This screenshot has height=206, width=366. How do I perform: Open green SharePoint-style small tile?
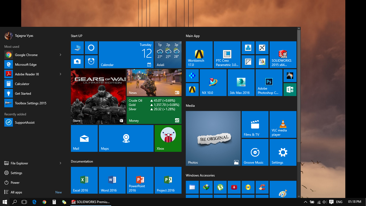coord(290,90)
